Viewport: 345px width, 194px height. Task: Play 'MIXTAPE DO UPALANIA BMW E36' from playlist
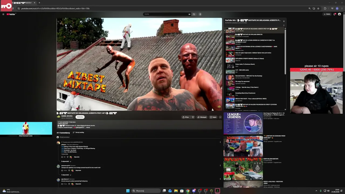pos(255,36)
